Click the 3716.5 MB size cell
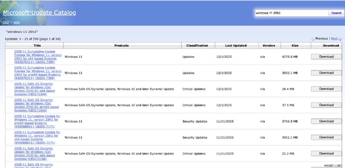The image size is (345, 168). click(x=290, y=121)
